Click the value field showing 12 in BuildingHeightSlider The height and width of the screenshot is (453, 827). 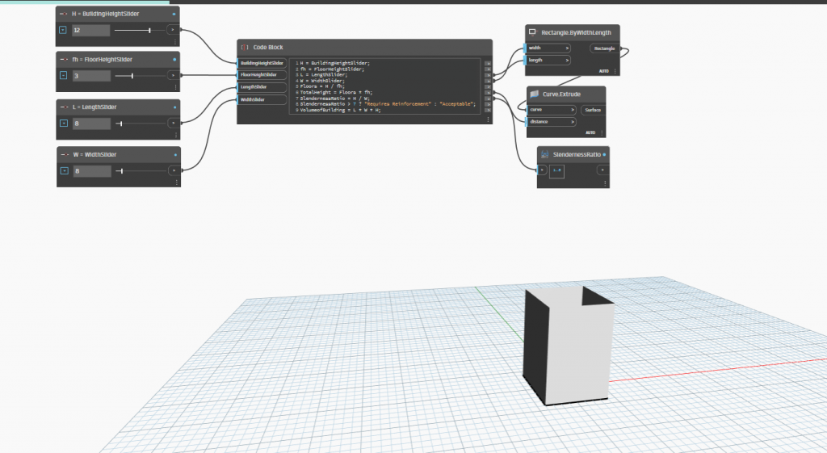tap(90, 30)
